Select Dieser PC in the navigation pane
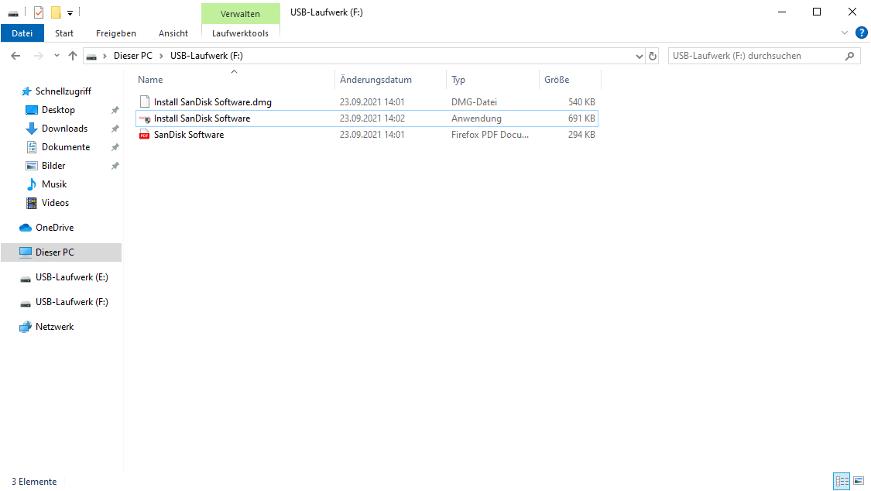 tap(61, 252)
